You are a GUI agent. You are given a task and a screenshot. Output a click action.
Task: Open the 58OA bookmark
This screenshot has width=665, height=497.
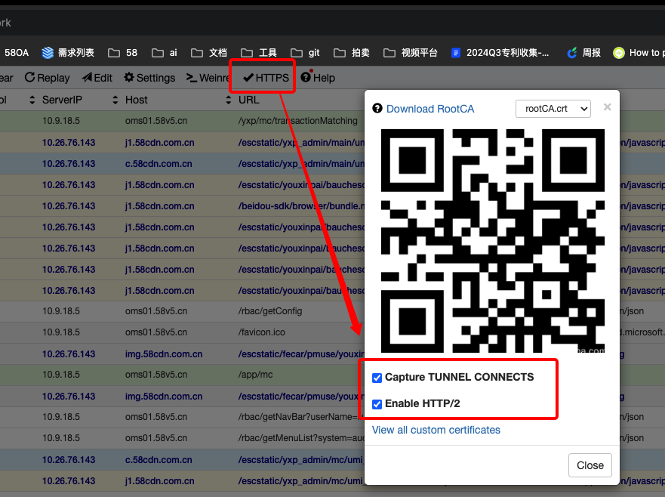[16, 53]
